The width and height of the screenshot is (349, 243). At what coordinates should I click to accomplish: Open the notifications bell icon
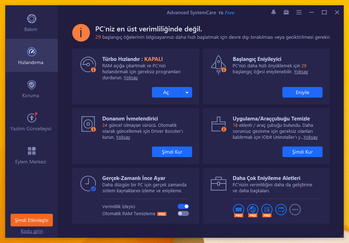pos(274,12)
